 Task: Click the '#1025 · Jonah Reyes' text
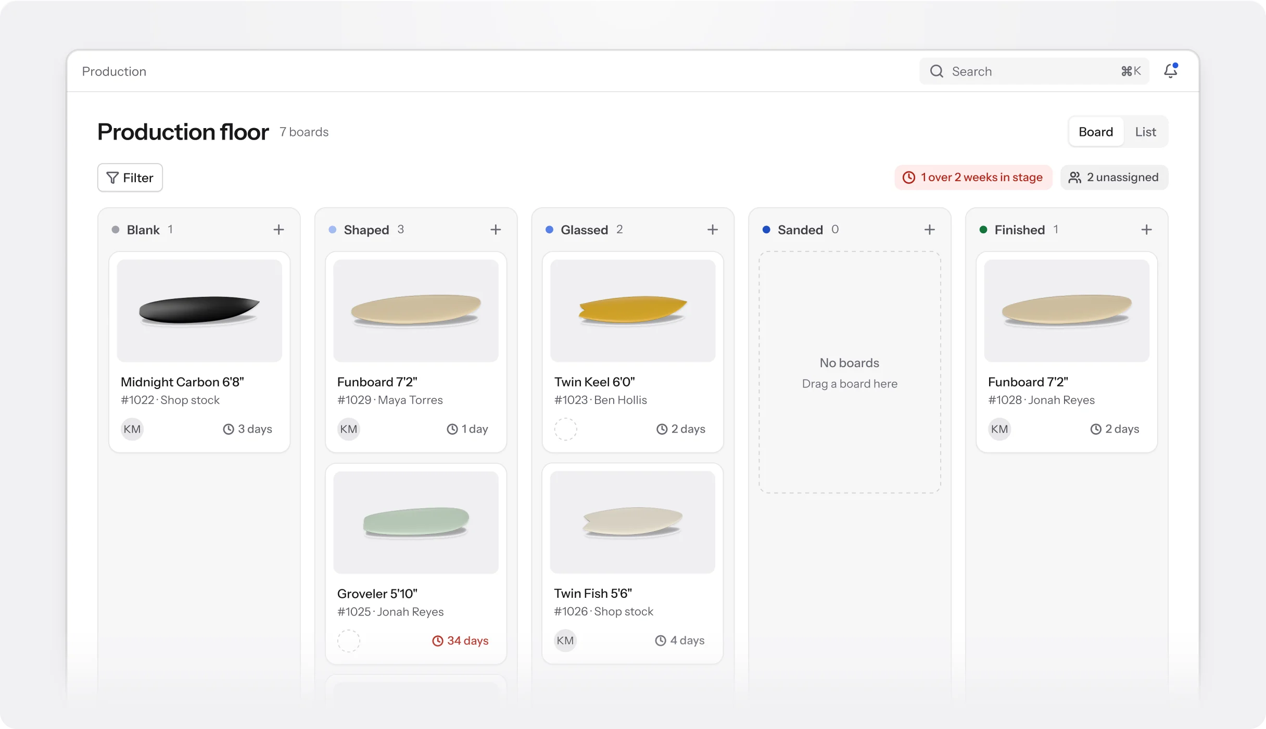pyautogui.click(x=390, y=611)
